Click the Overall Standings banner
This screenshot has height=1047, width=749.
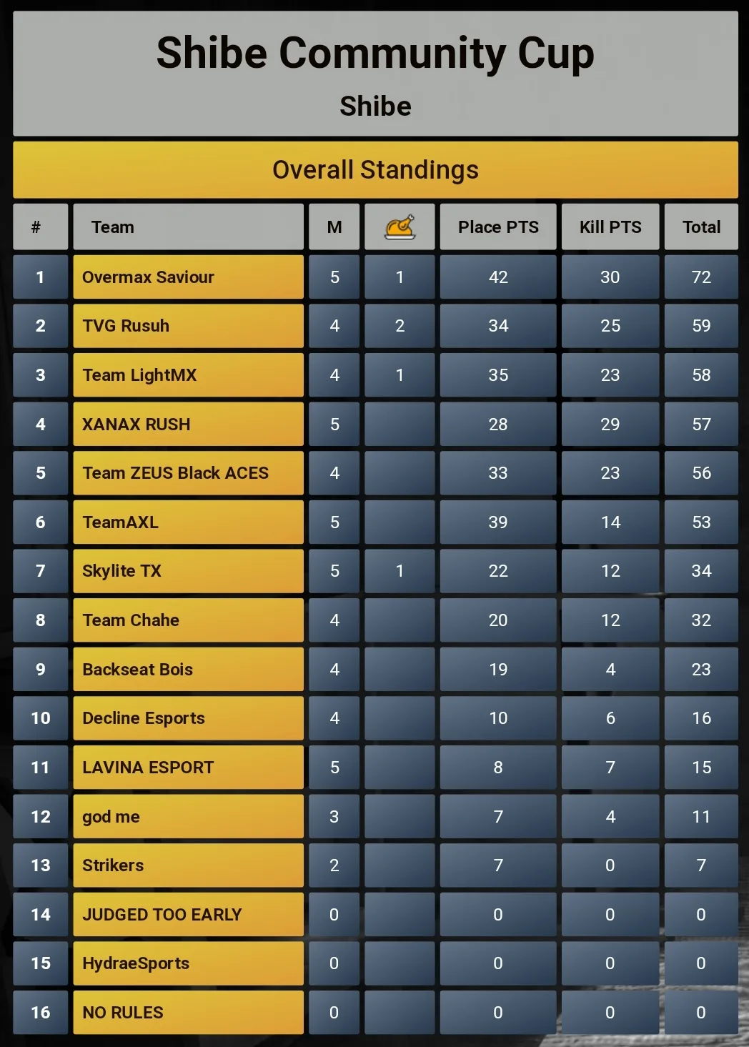pos(375,170)
